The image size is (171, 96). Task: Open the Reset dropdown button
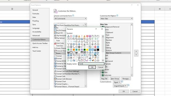(117, 82)
